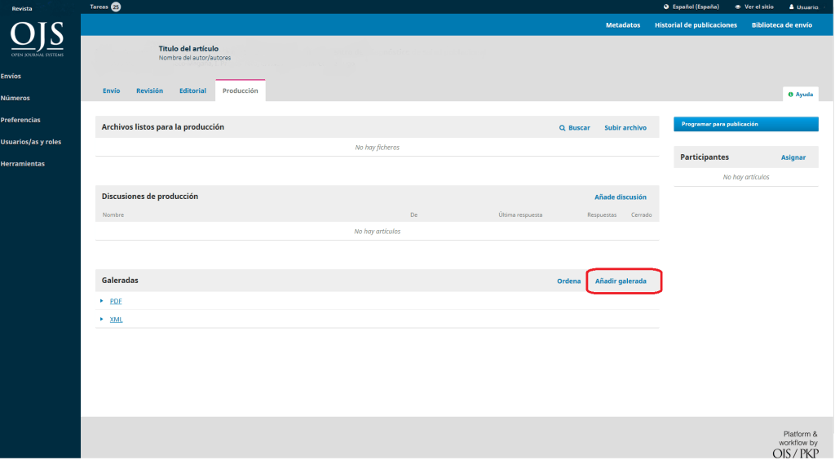The height and width of the screenshot is (460, 835).
Task: Open Metadatos from top bar
Action: (x=622, y=25)
